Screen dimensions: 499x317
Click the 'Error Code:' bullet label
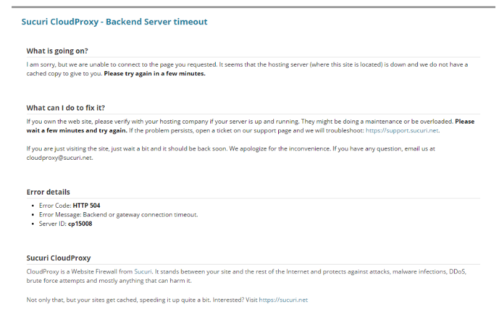coord(55,205)
